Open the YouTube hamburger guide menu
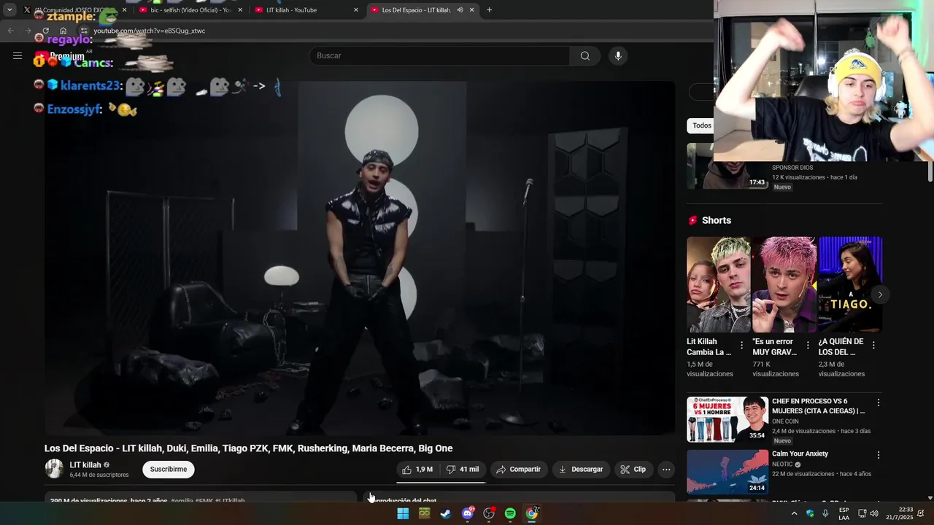The width and height of the screenshot is (934, 525). [18, 55]
